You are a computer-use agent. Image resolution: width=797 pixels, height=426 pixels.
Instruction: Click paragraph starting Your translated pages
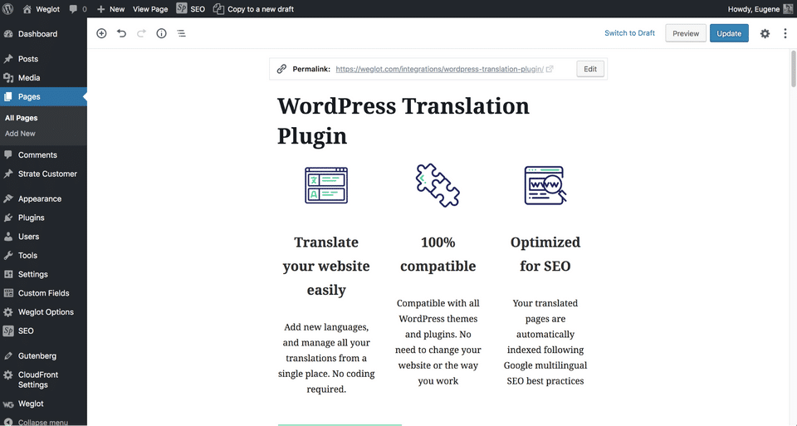pyautogui.click(x=545, y=341)
